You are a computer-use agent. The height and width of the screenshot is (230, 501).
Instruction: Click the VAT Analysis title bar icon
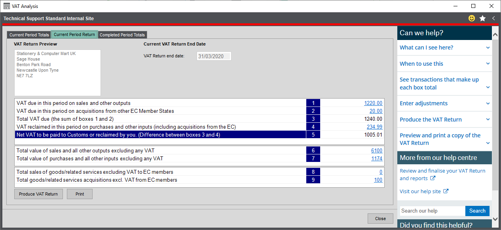point(6,6)
